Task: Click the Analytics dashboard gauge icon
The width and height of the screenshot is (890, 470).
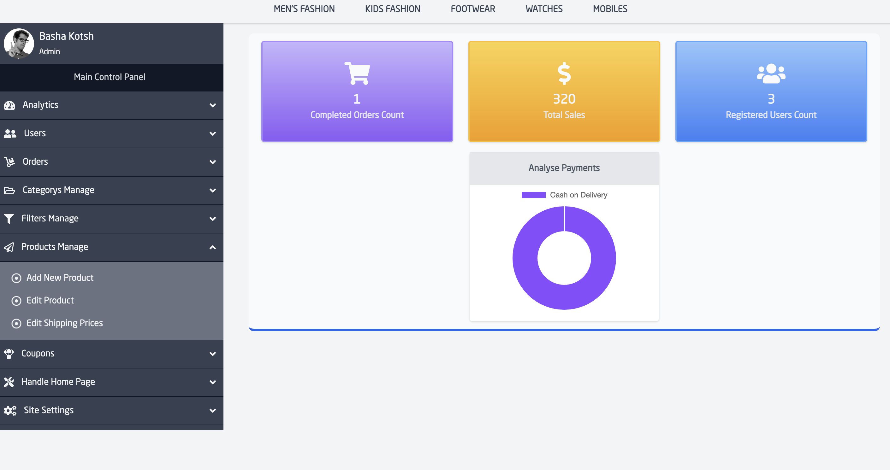Action: tap(9, 105)
